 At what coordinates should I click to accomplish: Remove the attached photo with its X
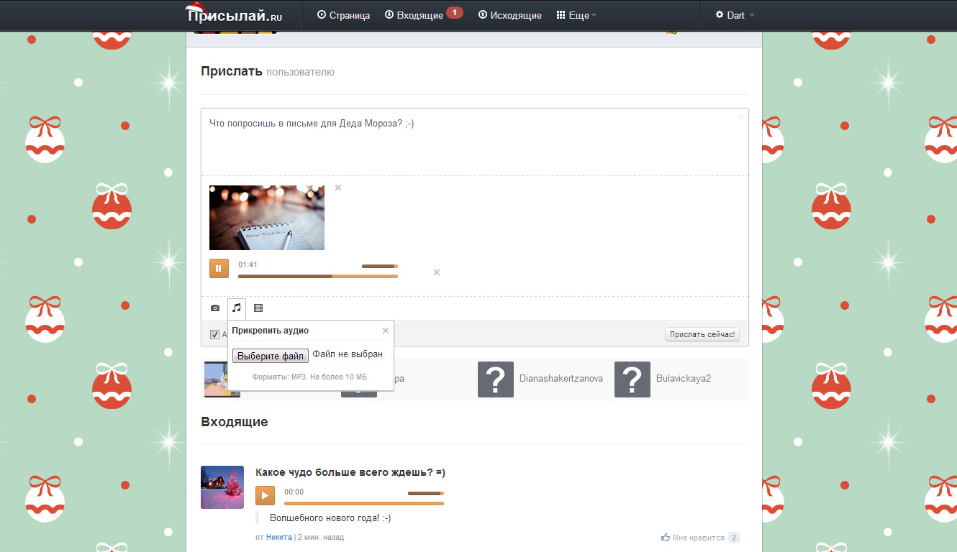(x=338, y=188)
